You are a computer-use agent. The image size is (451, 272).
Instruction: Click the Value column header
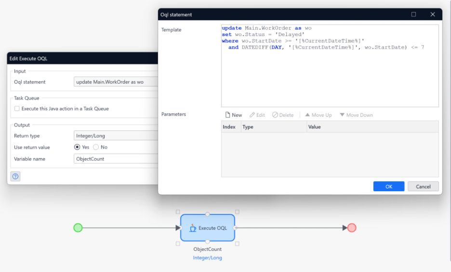314,127
